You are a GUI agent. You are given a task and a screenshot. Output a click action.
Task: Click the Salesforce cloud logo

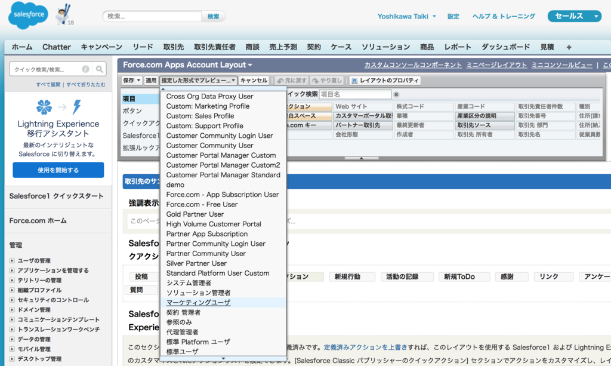[28, 15]
